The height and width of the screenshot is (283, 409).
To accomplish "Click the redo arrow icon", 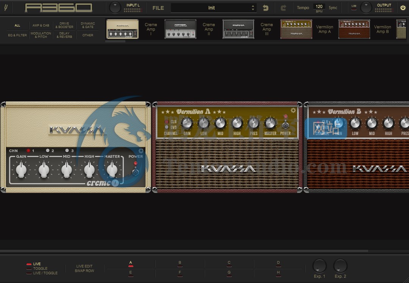I will pos(283,8).
